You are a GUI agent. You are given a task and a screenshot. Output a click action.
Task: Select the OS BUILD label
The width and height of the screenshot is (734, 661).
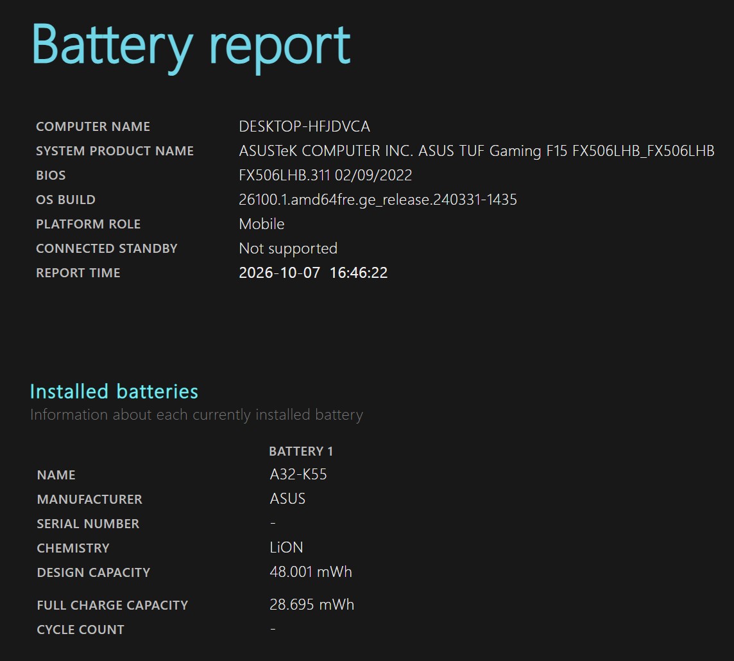click(65, 200)
